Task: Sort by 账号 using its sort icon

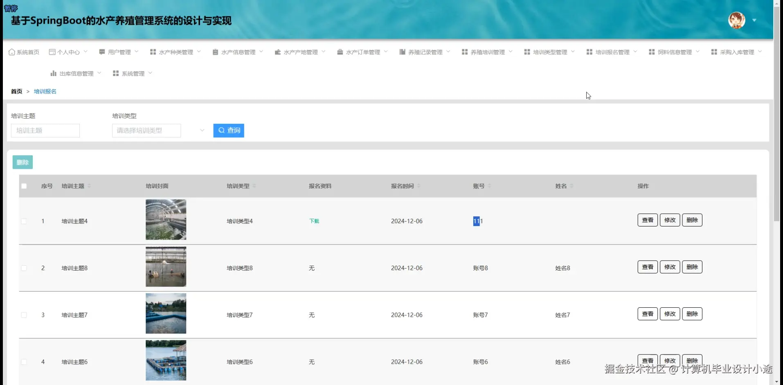Action: click(x=490, y=186)
